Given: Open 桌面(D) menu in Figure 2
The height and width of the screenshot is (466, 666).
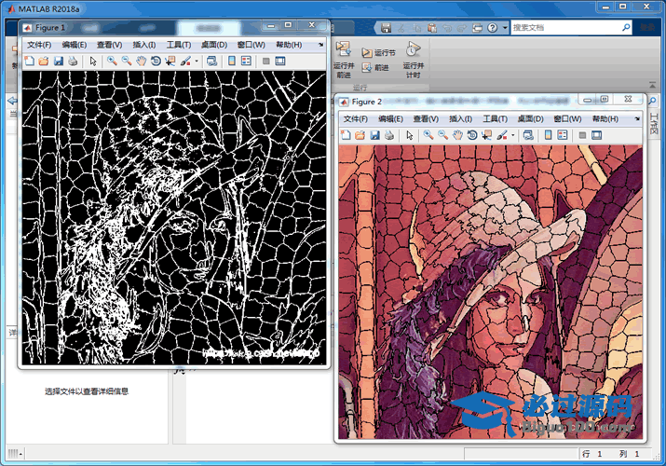Looking at the screenshot, I should [531, 118].
